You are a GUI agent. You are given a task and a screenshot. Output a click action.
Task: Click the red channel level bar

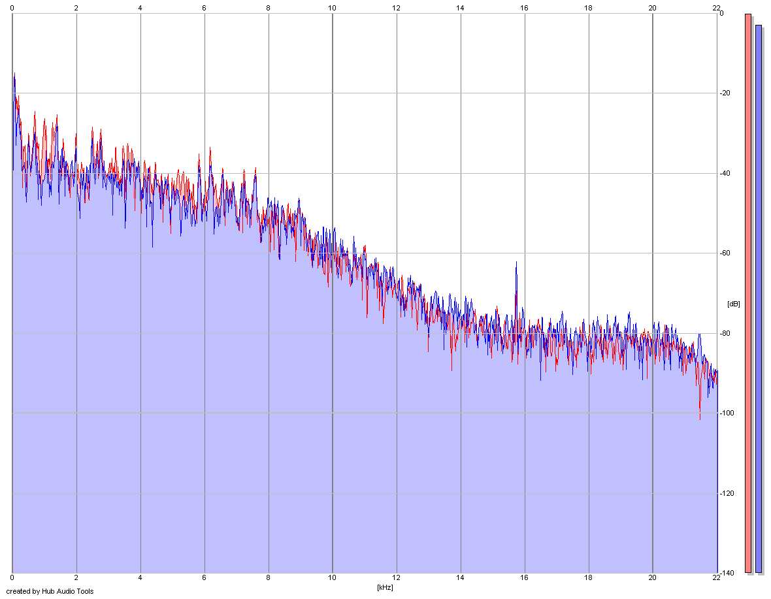coord(748,293)
